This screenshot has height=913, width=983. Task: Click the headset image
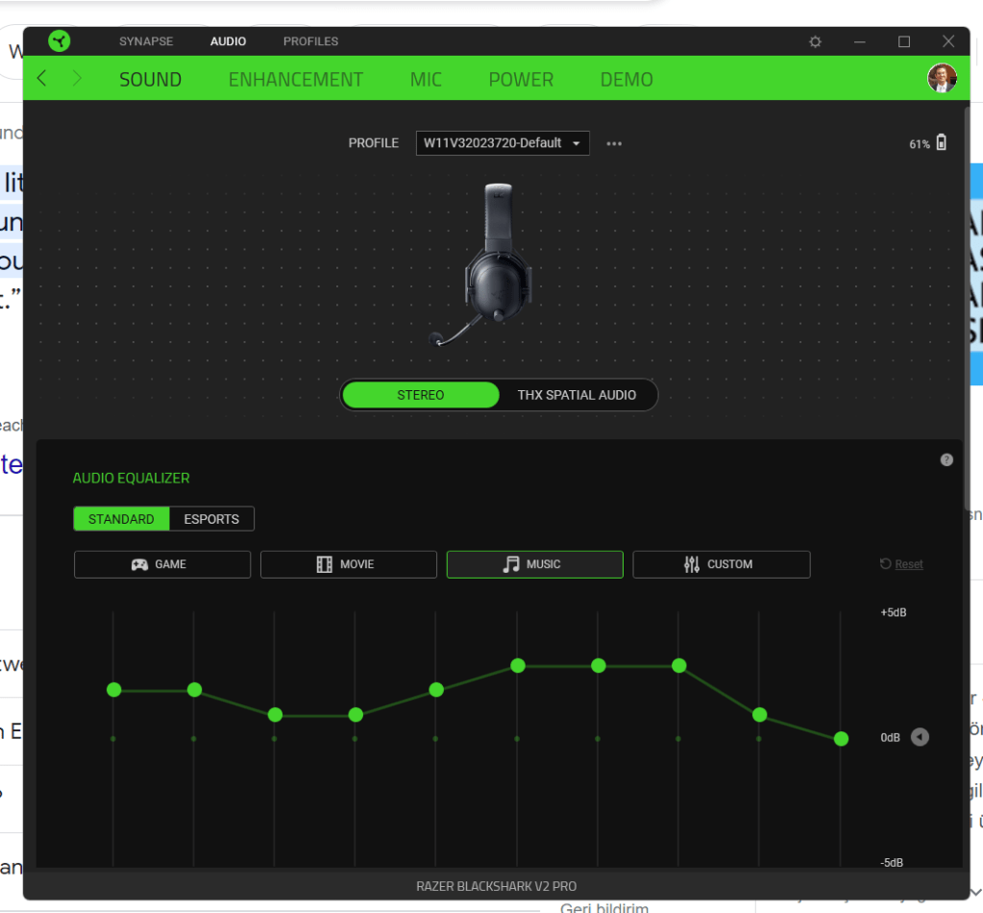click(482, 264)
